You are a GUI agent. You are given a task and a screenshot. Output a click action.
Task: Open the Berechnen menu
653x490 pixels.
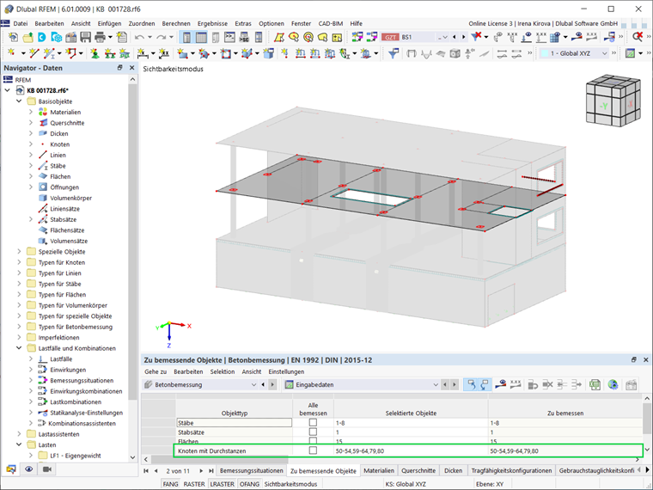(176, 24)
